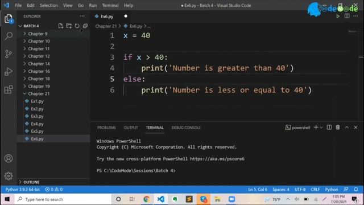Select Python 3.9.3 64-bit interpreter
Screen dimensions: 364x205
[23, 190]
